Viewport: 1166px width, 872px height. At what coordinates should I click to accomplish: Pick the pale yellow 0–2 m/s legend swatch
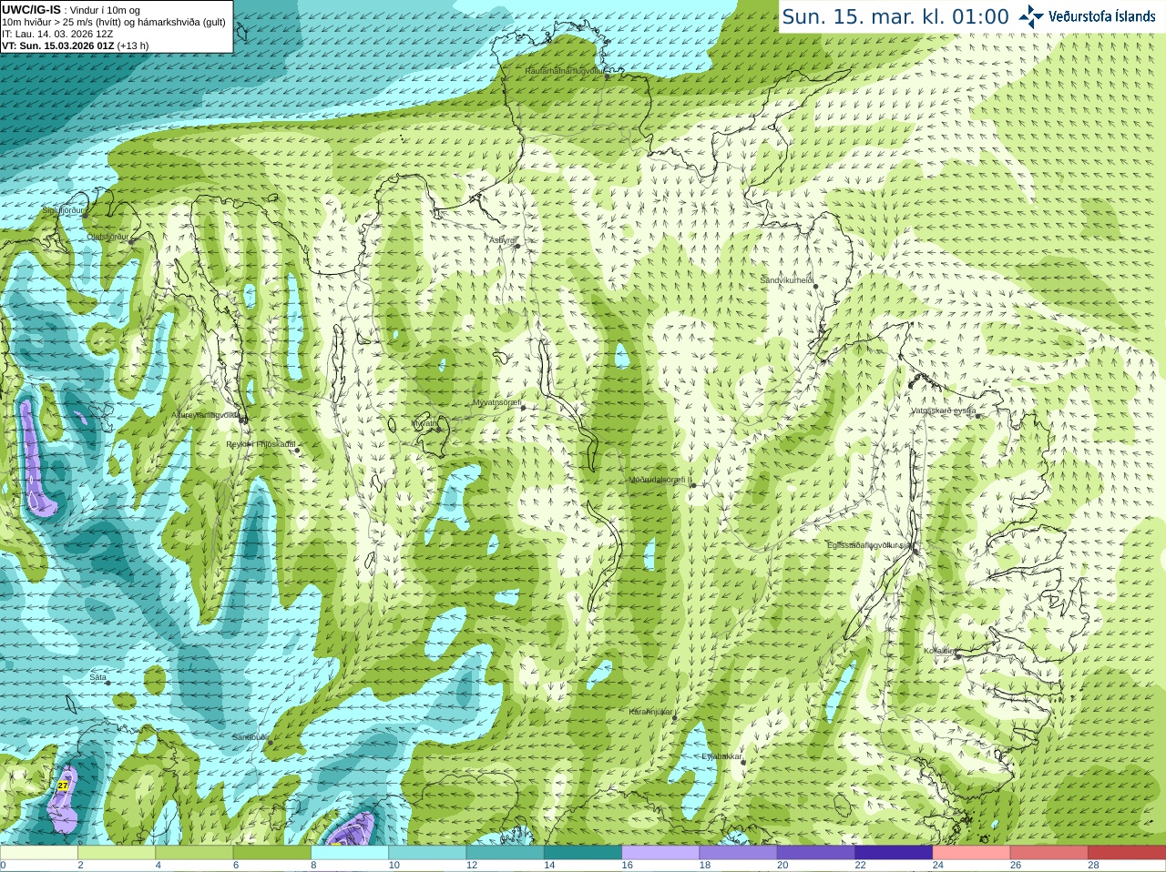point(39,853)
